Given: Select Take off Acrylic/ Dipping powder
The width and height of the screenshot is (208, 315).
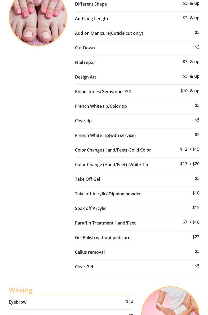Looking at the screenshot, I should pyautogui.click(x=108, y=194).
